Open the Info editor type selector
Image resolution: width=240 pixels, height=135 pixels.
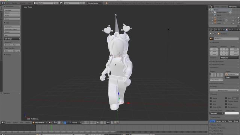[x=3, y=3]
